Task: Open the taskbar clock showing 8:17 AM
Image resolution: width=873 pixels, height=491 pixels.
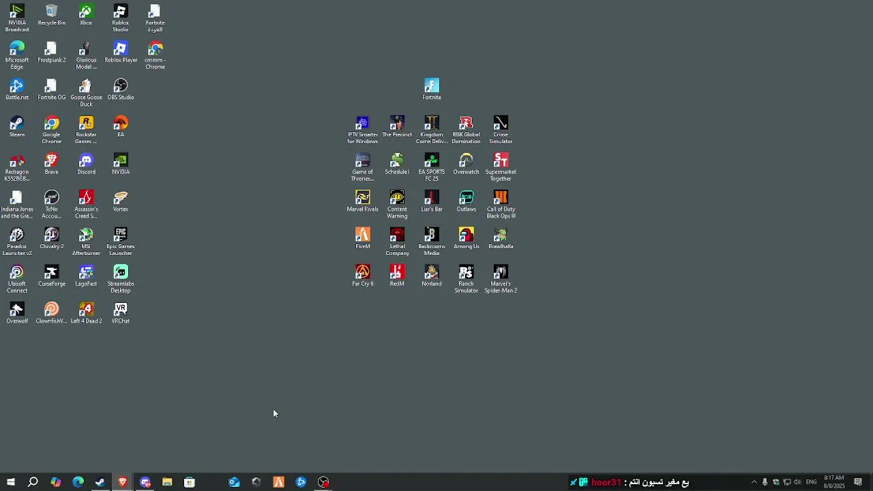Action: (834, 482)
